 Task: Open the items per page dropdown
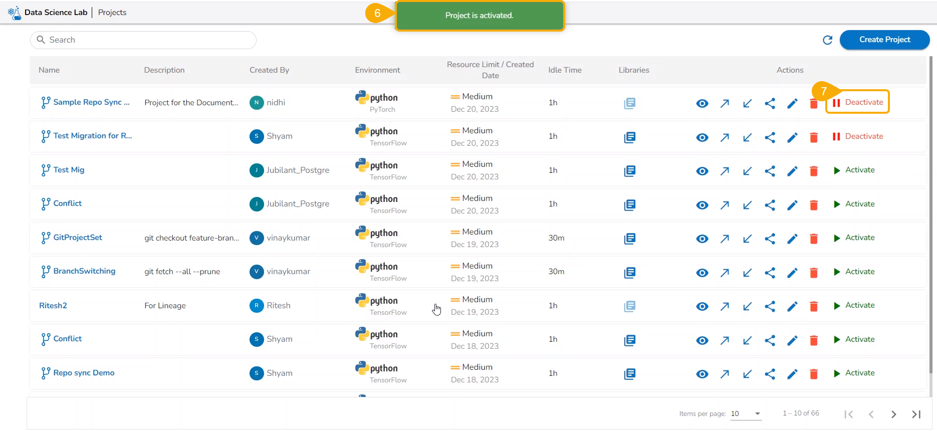pos(746,413)
